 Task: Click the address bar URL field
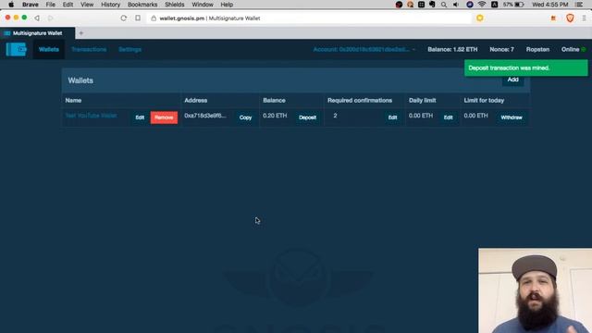(310, 18)
